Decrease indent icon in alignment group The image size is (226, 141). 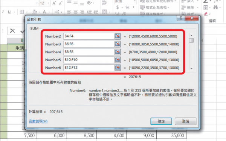pyautogui.click(x=89, y=12)
